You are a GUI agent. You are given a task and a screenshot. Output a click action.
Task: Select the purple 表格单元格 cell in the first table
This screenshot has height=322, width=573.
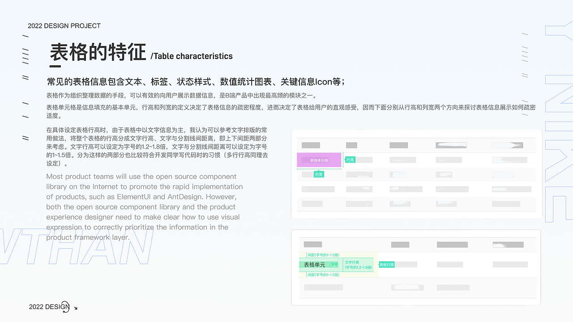pos(319,160)
